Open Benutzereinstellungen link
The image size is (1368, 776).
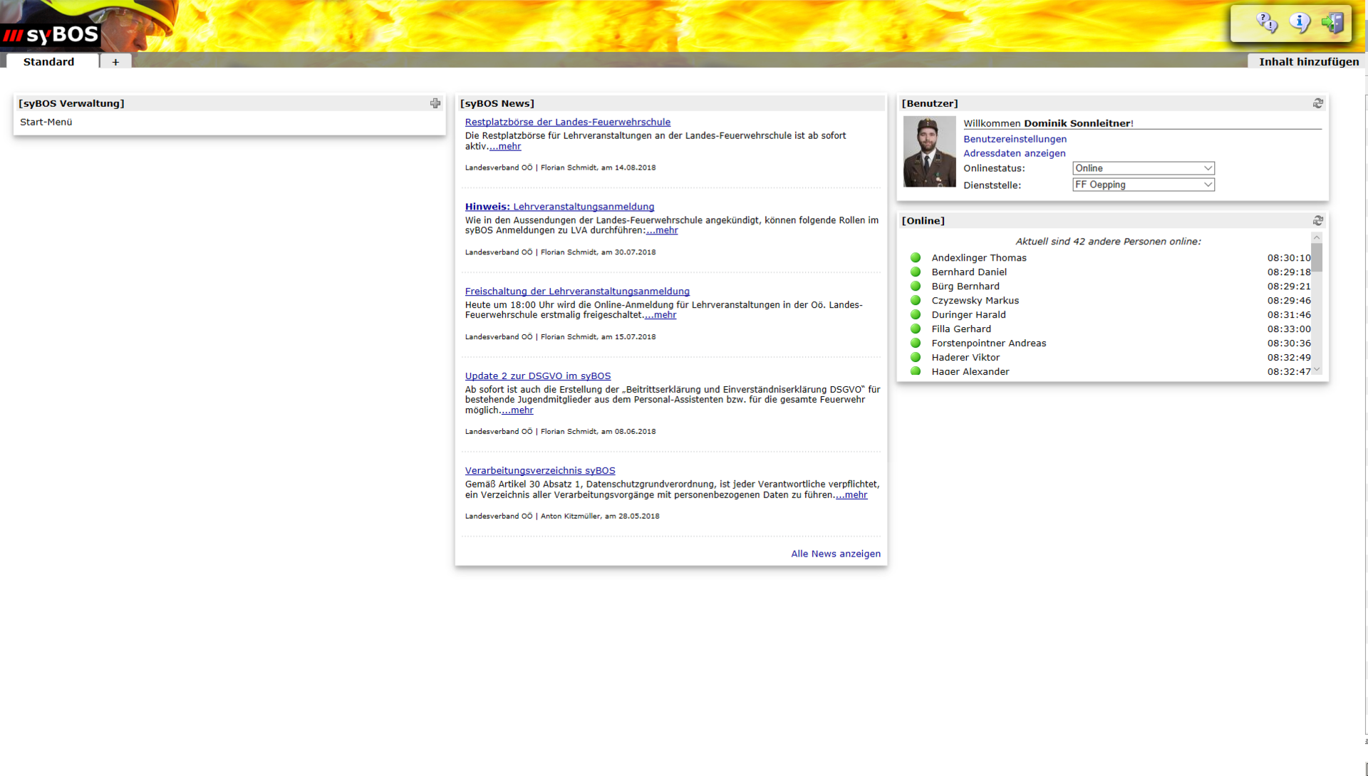[x=1015, y=139]
